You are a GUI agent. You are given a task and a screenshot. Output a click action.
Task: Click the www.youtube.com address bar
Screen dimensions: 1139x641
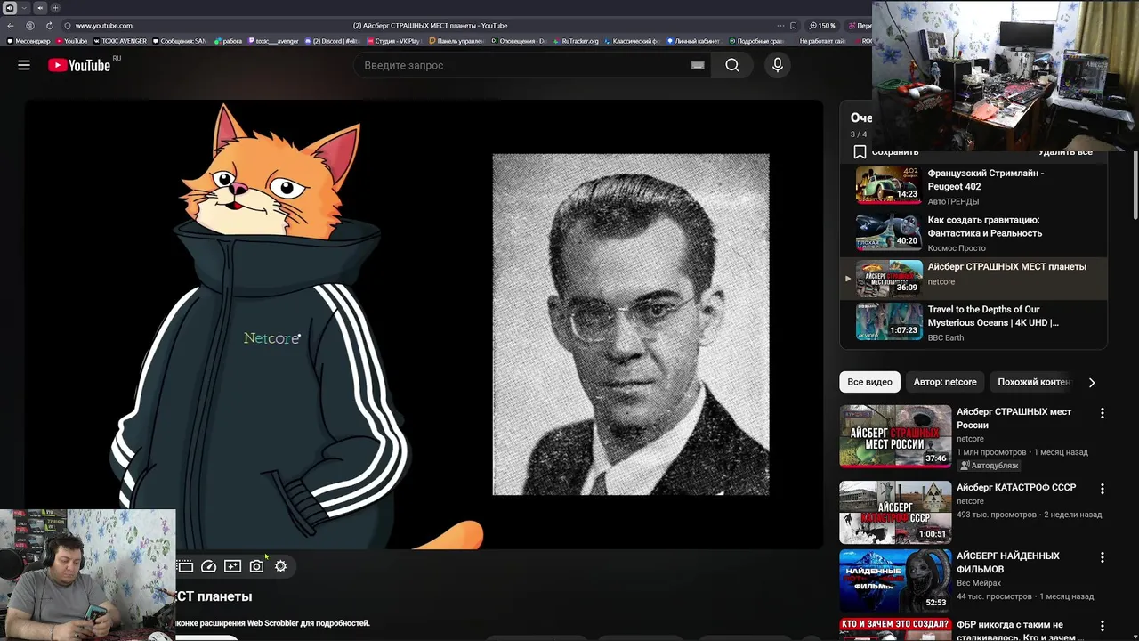(103, 26)
